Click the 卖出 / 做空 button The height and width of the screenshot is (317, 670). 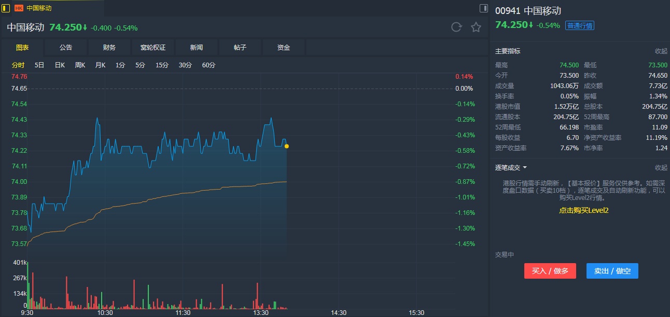612,271
